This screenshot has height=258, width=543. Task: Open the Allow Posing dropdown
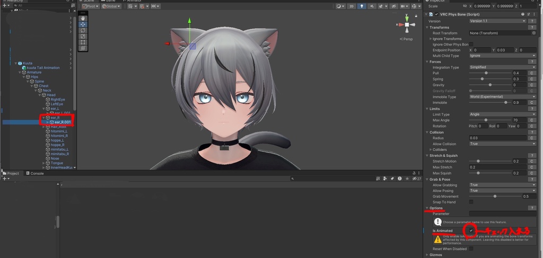(503, 191)
